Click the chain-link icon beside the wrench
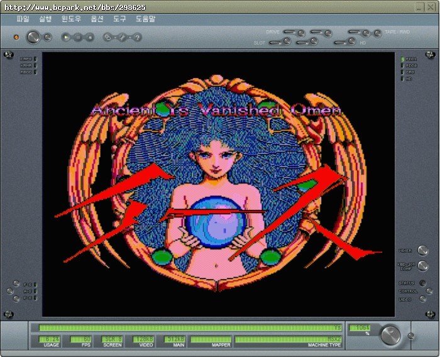This screenshot has width=440, height=357. [x=107, y=37]
